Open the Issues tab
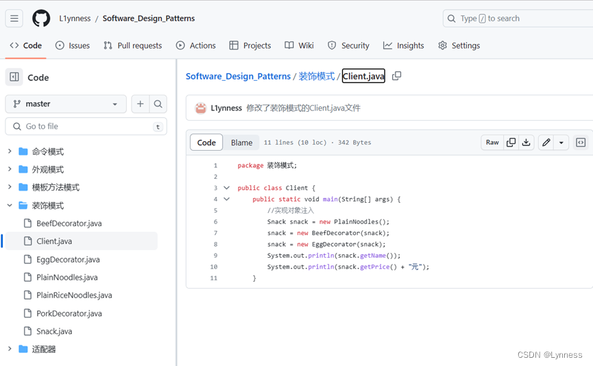 point(73,45)
